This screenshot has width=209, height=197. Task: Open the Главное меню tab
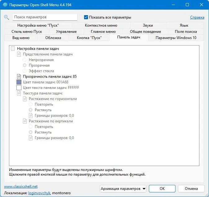103,32
